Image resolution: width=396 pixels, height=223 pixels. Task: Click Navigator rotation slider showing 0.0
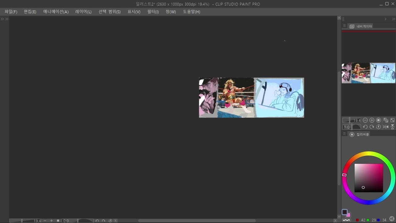point(352,127)
